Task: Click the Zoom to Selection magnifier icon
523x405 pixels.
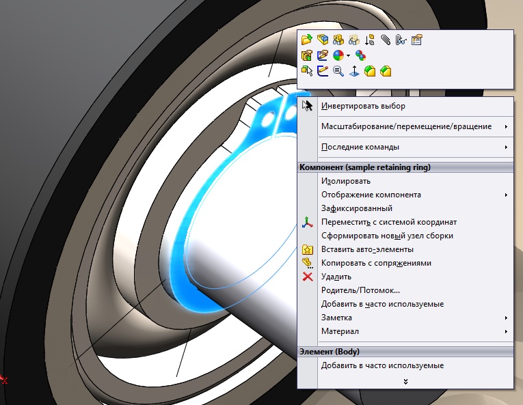Action: point(338,71)
